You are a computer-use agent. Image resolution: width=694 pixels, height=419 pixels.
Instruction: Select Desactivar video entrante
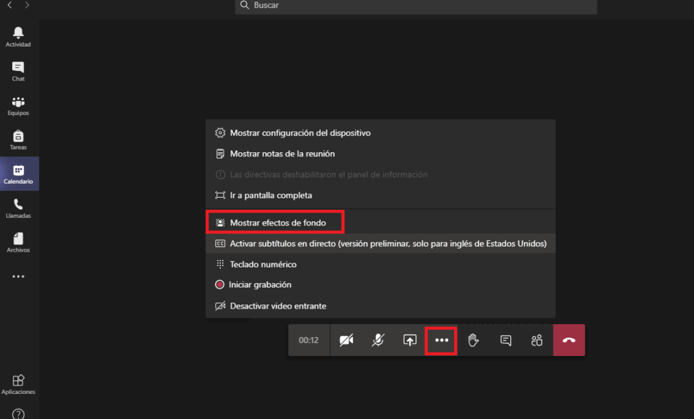(278, 306)
